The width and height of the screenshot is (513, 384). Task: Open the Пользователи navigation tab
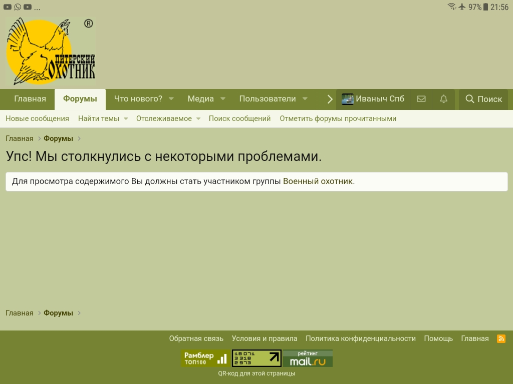point(267,99)
